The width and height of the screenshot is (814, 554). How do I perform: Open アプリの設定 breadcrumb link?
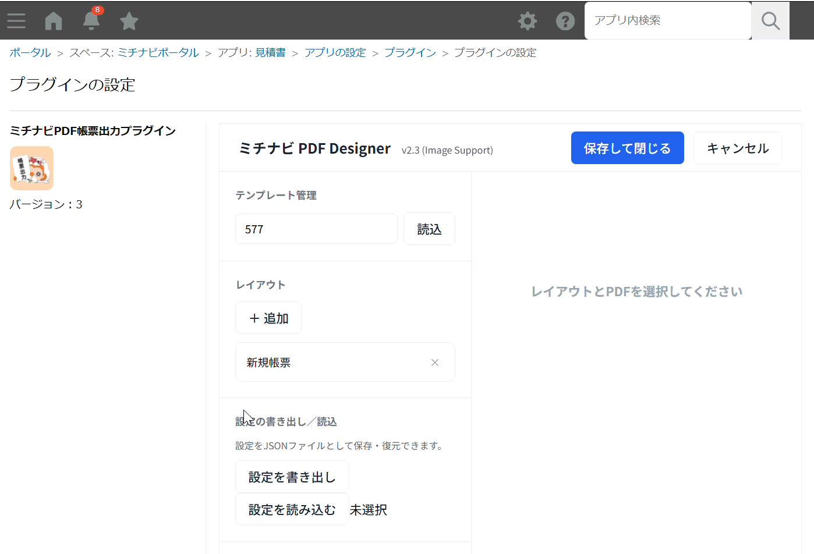coord(335,53)
